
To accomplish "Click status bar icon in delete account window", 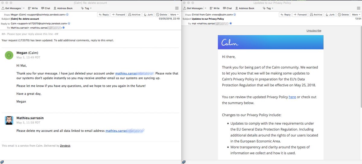I will tap(2, 162).
